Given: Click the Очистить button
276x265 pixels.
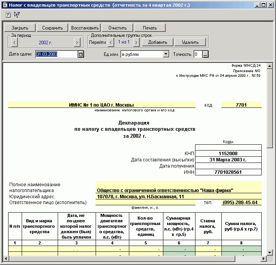Looking at the screenshot, I should [x=117, y=28].
